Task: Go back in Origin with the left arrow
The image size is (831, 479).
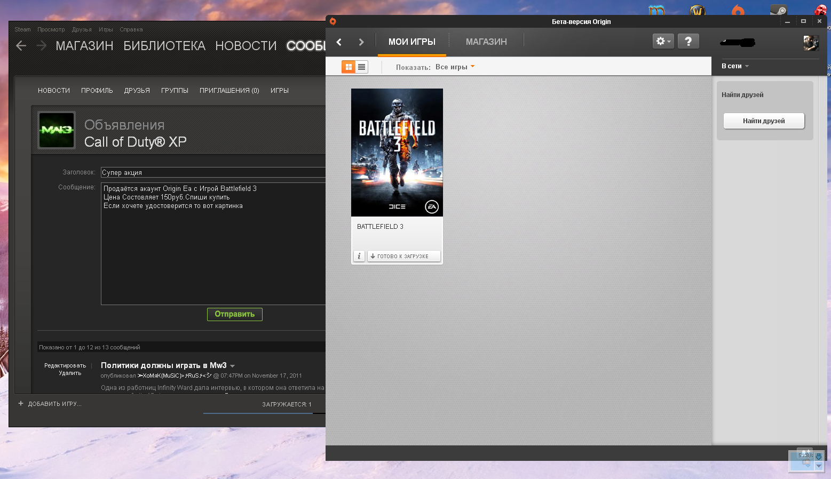Action: coord(339,42)
